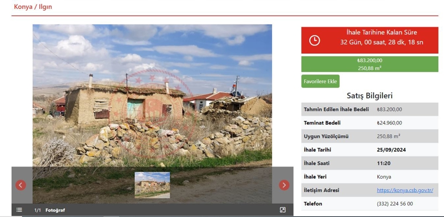Go to the previous photo with the left arrow
The height and width of the screenshot is (217, 444).
[x=21, y=185]
